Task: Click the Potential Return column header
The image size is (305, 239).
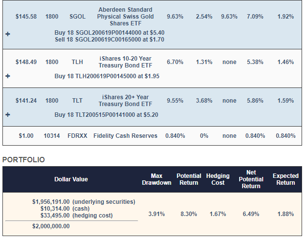Action: coord(188,179)
